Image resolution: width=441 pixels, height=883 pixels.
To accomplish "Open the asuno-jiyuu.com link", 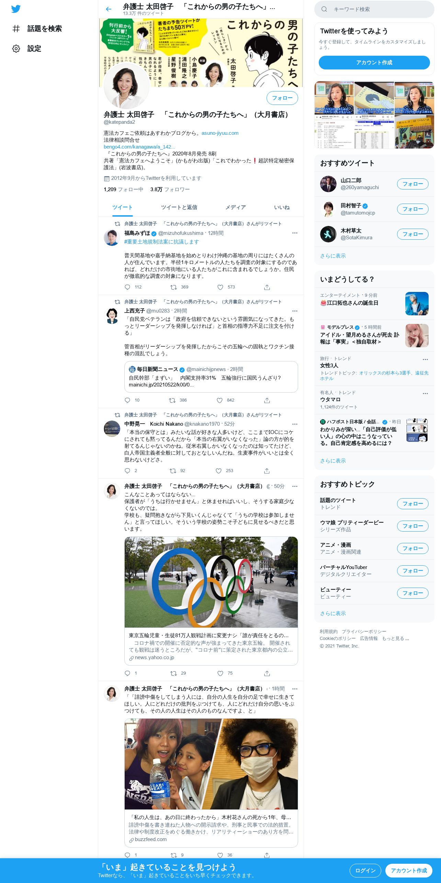I will pos(220,133).
